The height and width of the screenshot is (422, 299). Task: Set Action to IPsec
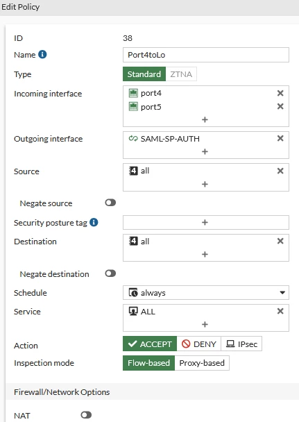(241, 344)
